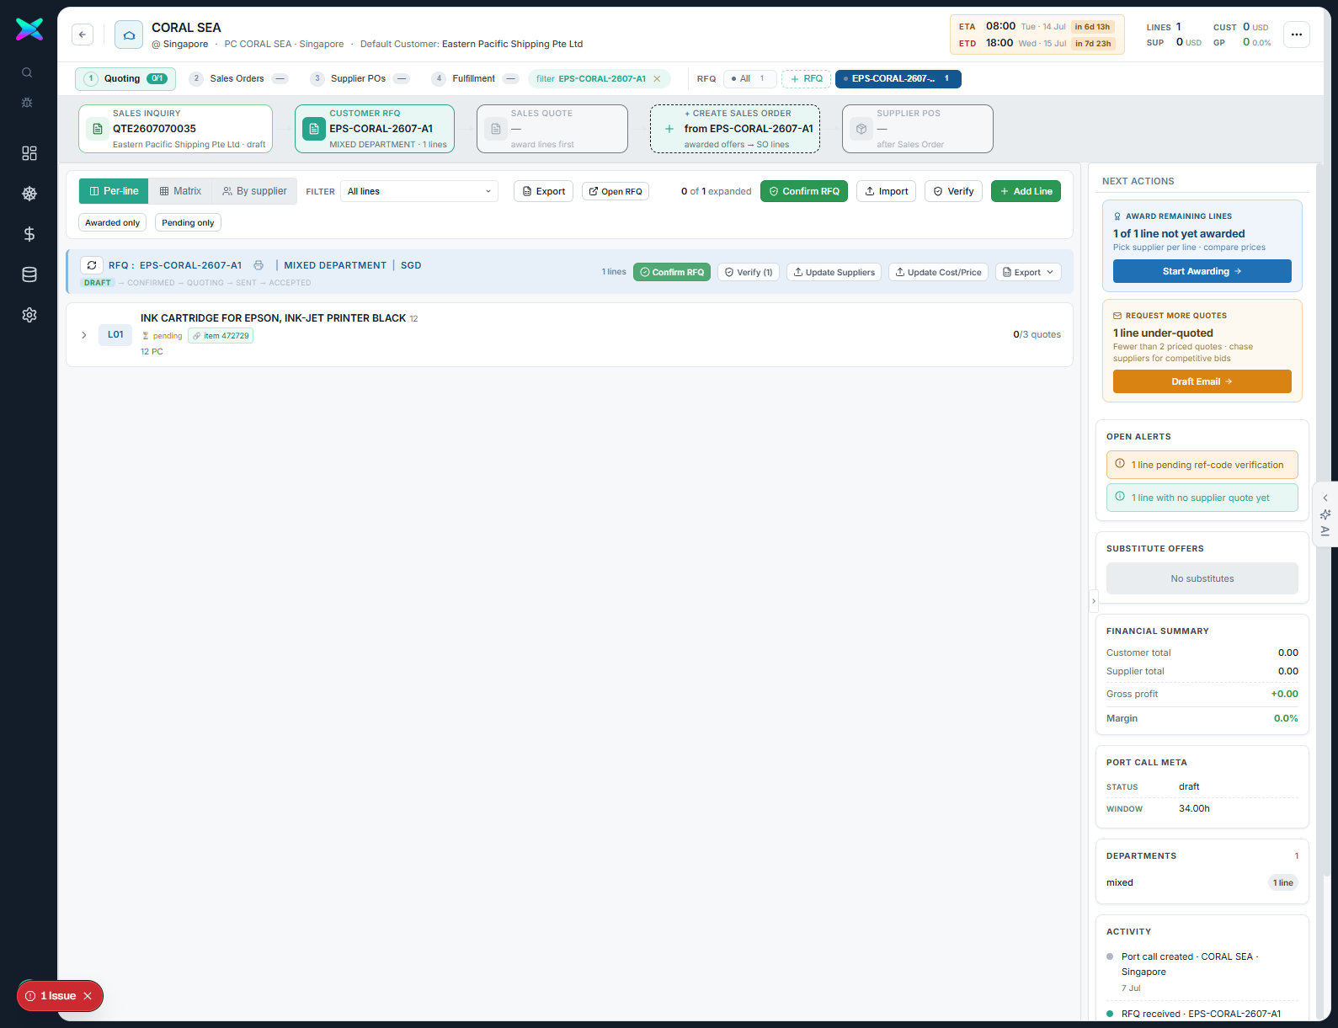
Task: Open the RFQ Export dropdown
Action: (x=1028, y=272)
